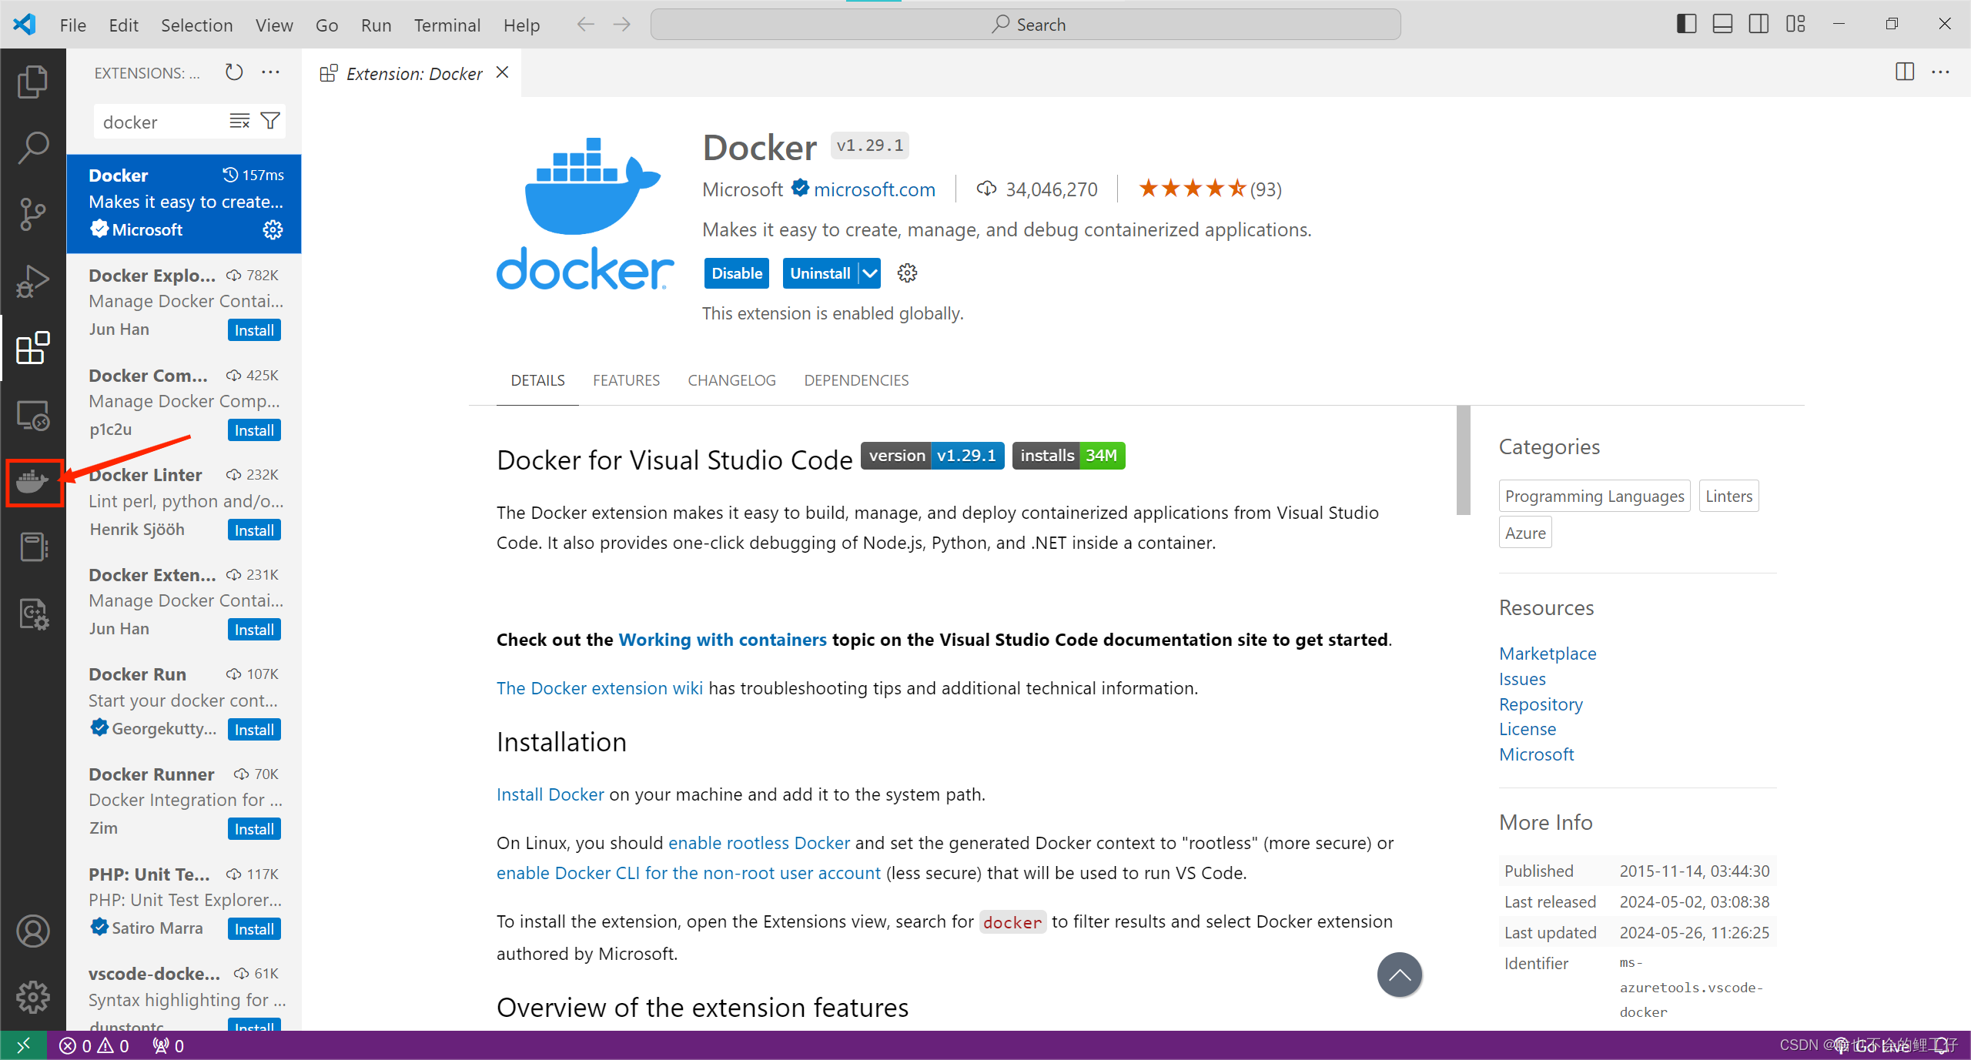Refresh the extensions list
The height and width of the screenshot is (1060, 1971).
pyautogui.click(x=234, y=72)
